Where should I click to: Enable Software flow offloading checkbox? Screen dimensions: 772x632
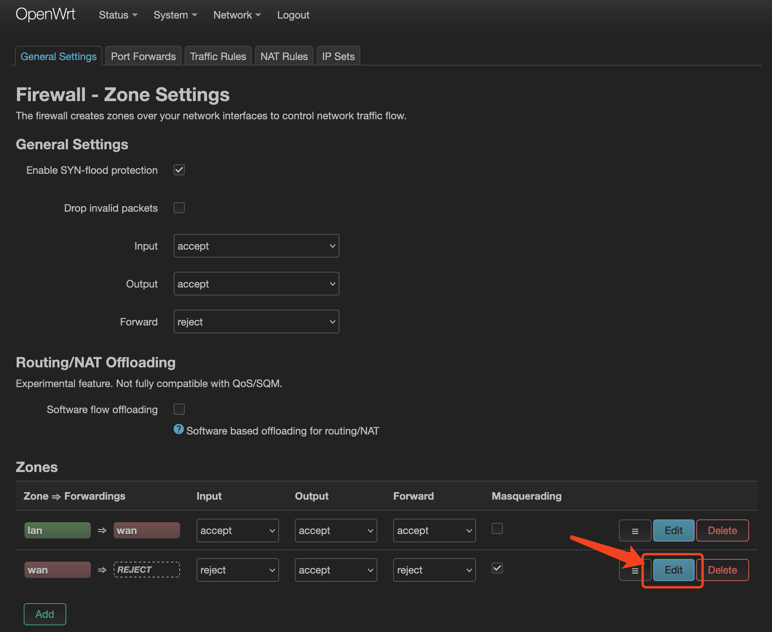pyautogui.click(x=179, y=410)
